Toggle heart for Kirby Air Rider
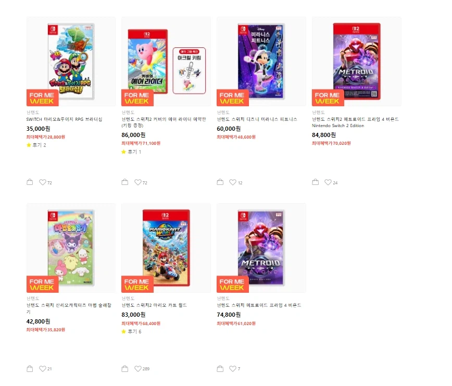 click(138, 182)
